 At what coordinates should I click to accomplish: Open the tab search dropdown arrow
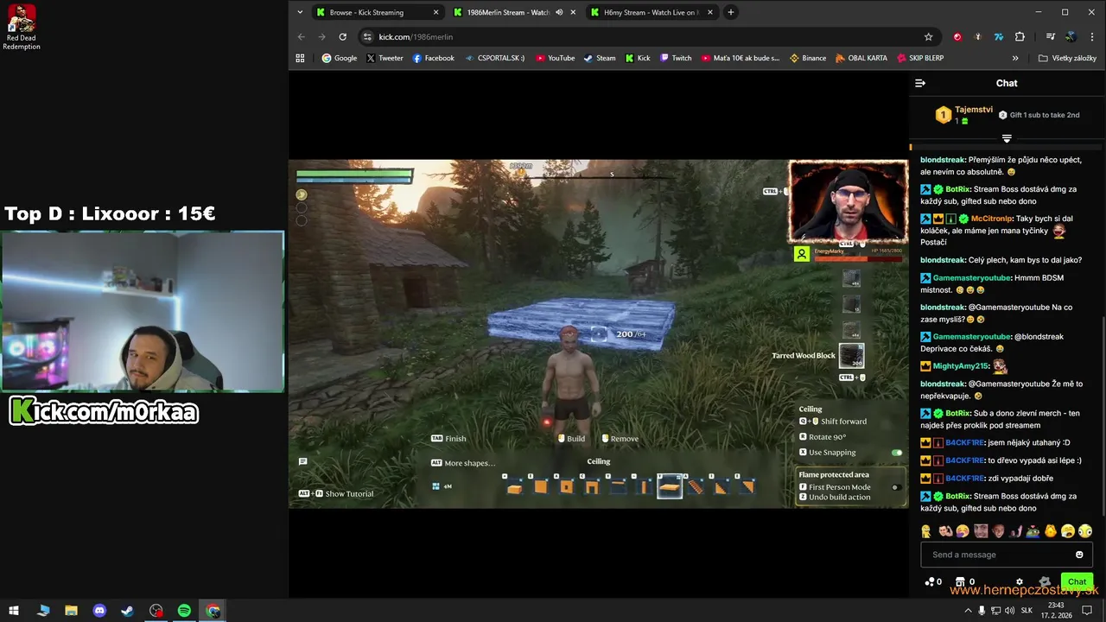(300, 12)
